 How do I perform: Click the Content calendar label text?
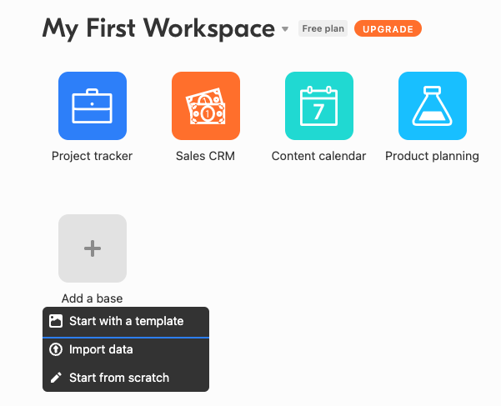pos(318,156)
